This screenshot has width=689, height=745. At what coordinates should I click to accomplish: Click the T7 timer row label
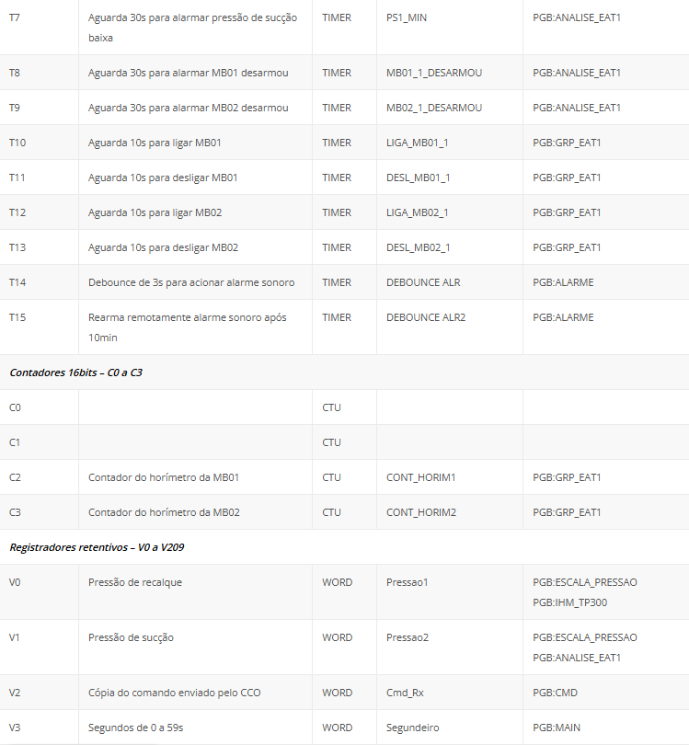(x=14, y=17)
